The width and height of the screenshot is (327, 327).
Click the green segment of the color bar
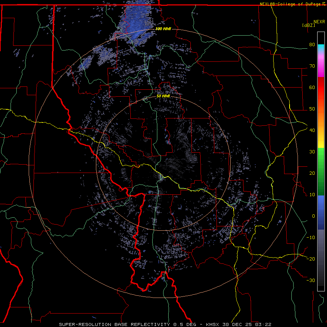[x=321, y=171]
